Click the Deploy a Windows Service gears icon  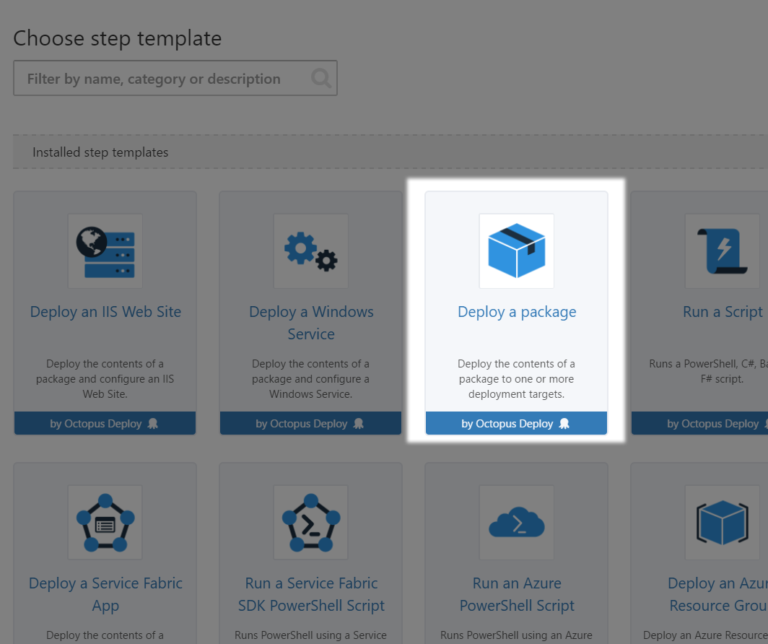coord(310,251)
